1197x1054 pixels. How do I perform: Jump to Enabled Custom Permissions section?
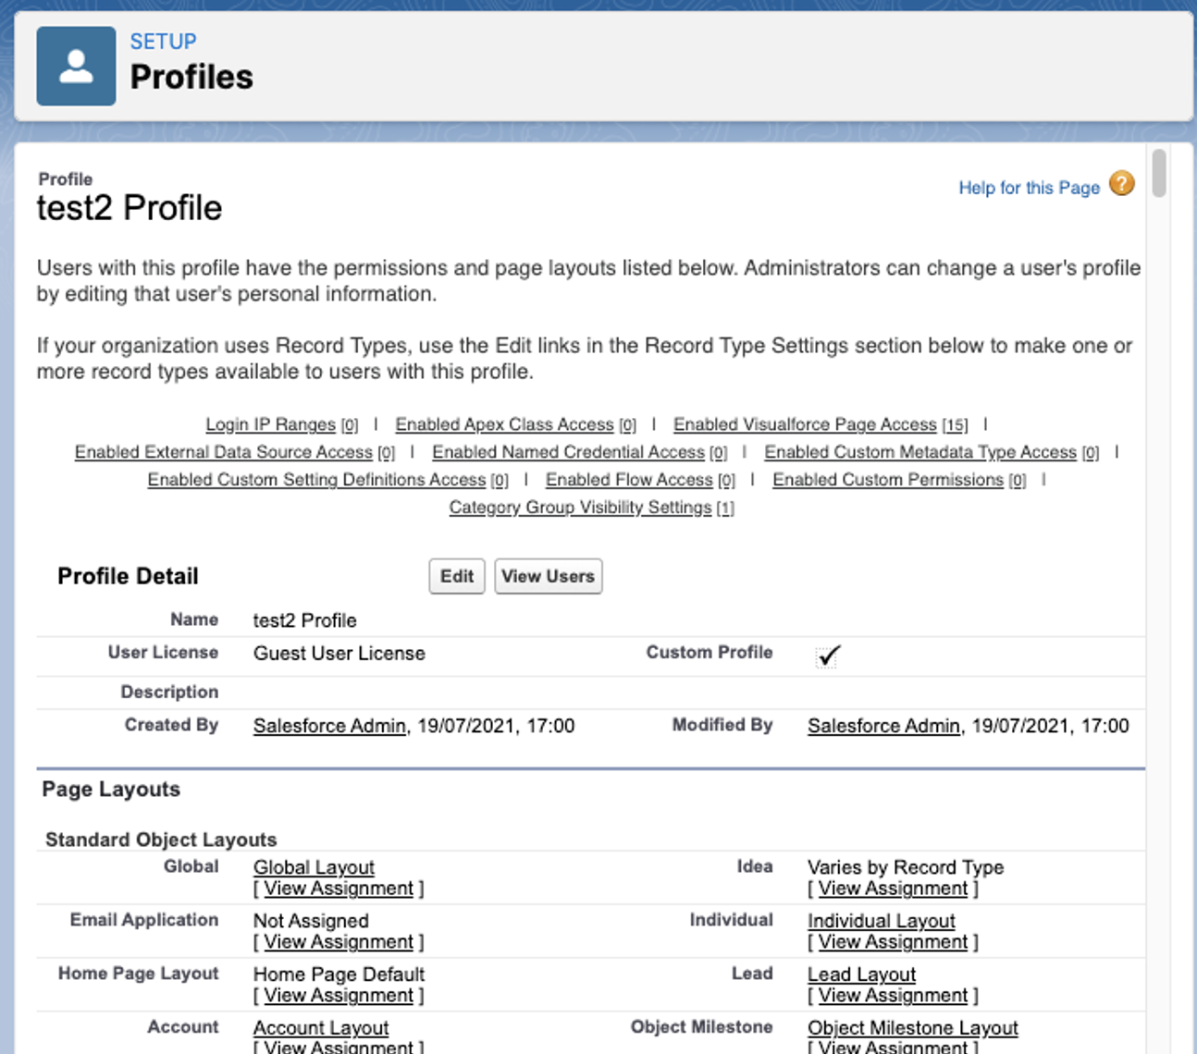tap(888, 480)
